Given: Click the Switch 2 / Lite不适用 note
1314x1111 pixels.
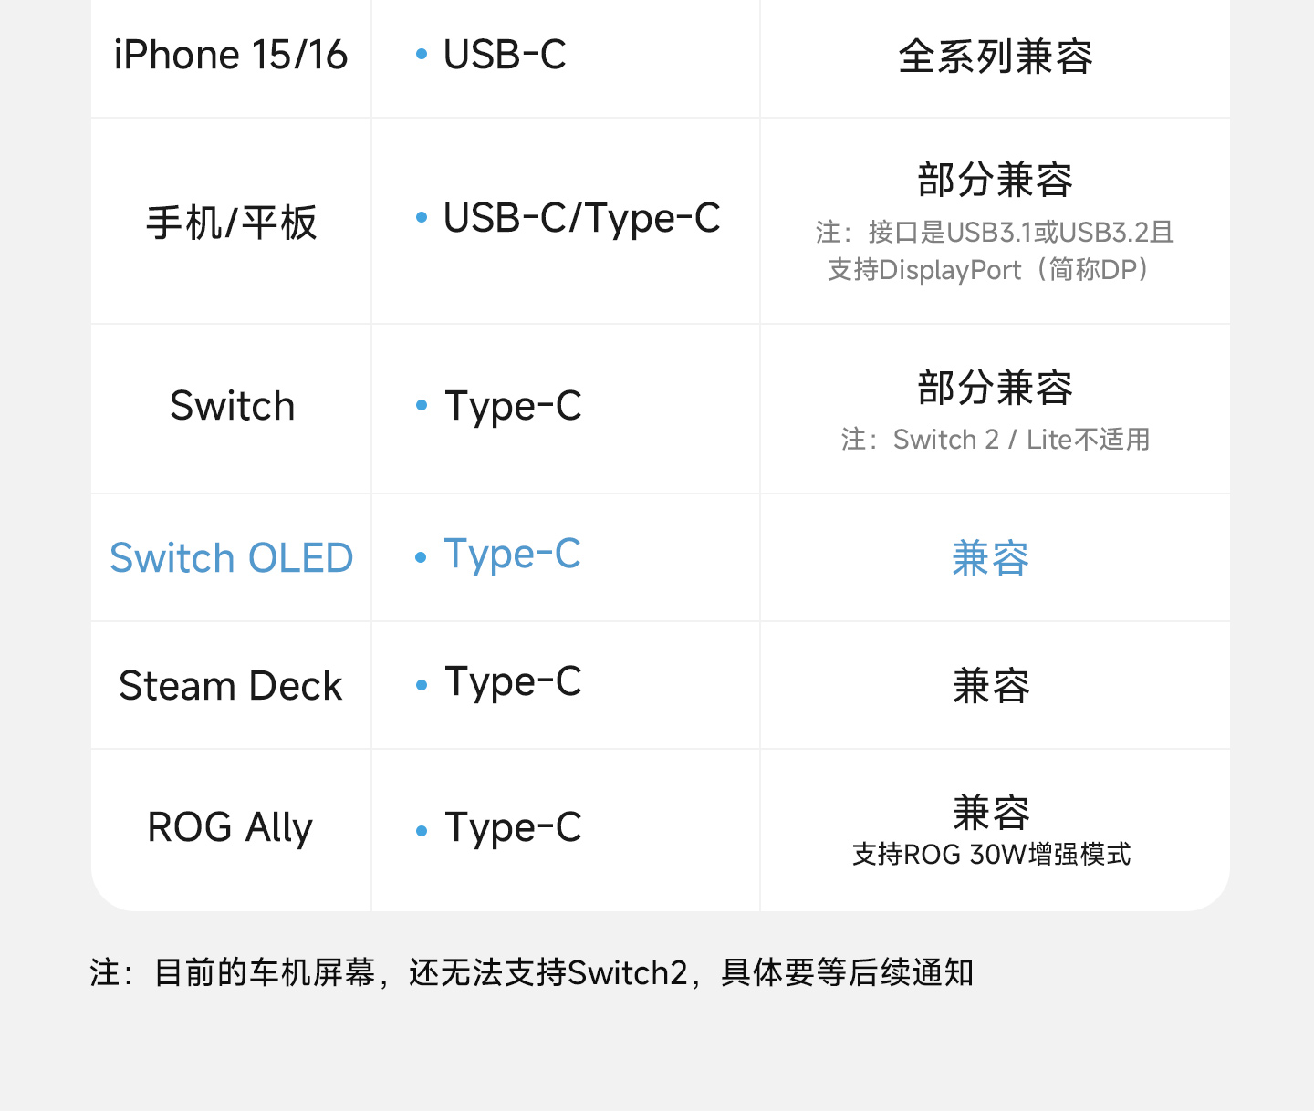Looking at the screenshot, I should (x=995, y=440).
